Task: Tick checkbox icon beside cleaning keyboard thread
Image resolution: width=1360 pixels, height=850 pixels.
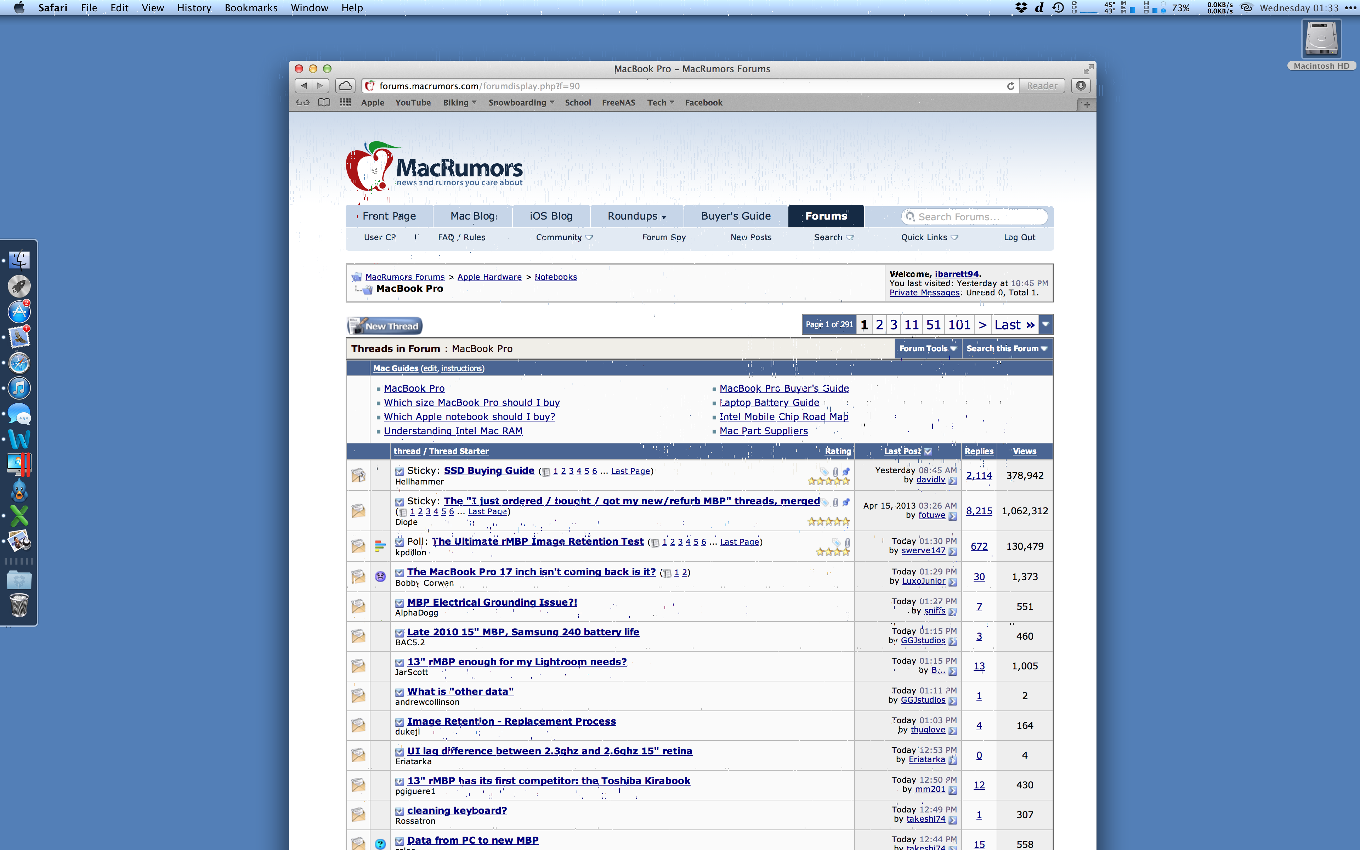Action: (399, 812)
